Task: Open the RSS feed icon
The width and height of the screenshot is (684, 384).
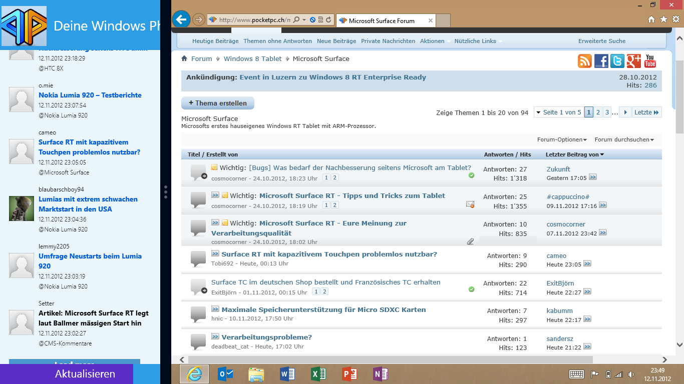Action: 585,61
